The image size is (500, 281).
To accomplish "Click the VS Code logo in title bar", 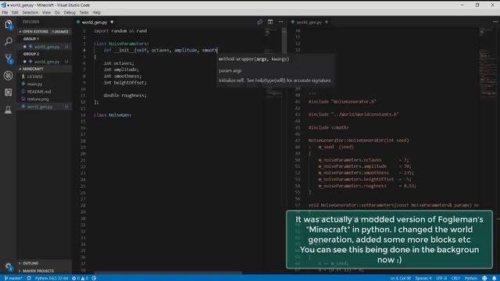I will click(3, 5).
